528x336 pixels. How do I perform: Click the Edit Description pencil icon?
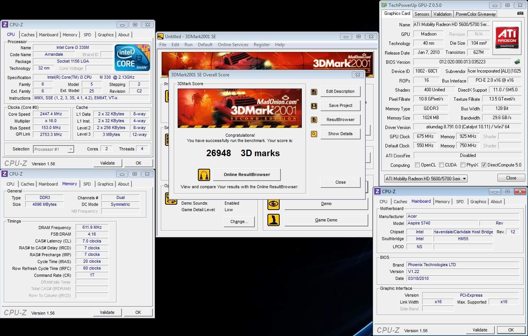(314, 92)
